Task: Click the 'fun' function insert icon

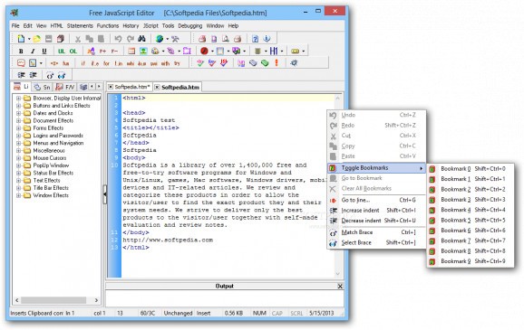Action: [66, 63]
